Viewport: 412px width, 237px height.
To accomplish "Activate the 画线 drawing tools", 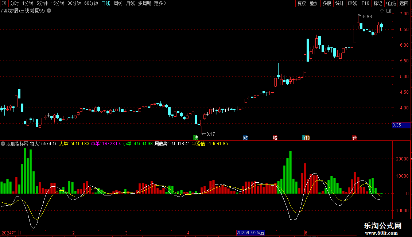I will tap(352, 3).
